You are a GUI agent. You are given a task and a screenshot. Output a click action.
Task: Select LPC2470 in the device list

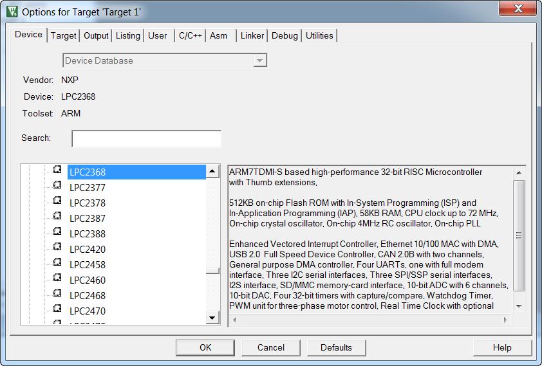(x=88, y=311)
